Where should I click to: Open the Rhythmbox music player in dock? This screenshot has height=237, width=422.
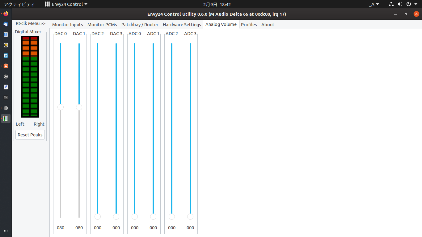click(x=6, y=45)
